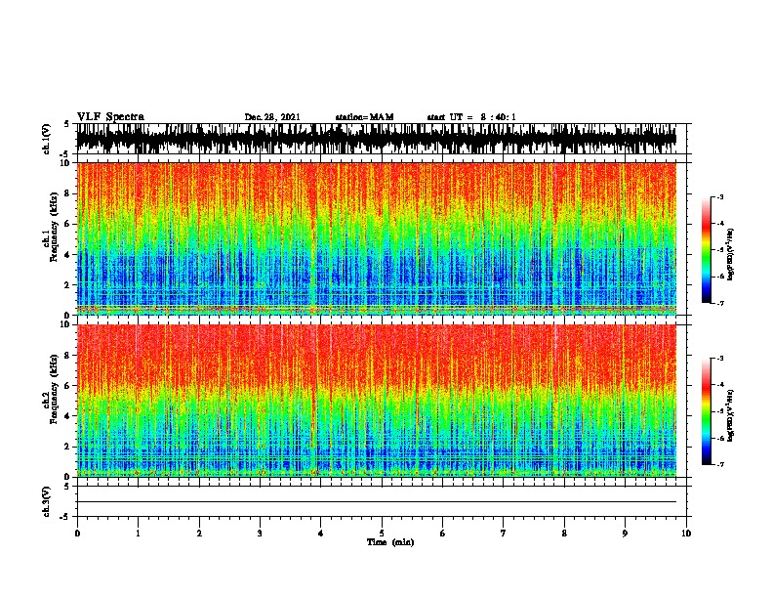The image size is (773, 598).
Task: Click the ch.1 spectrogram color scale bar
Action: coord(706,250)
